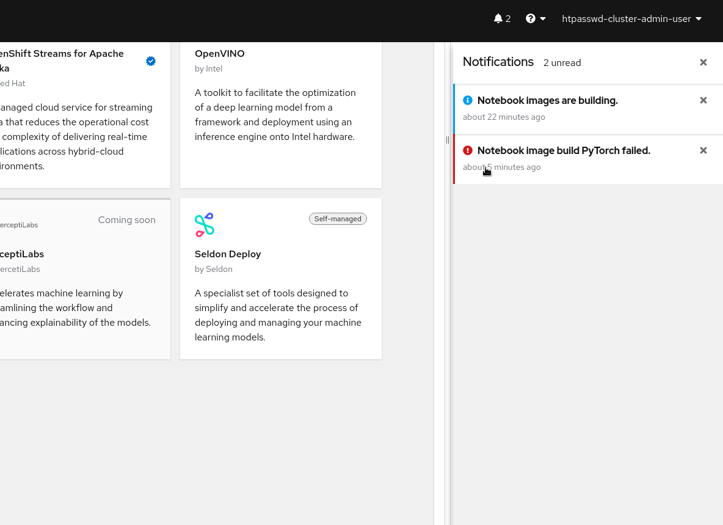This screenshot has height=525, width=723.
Task: Dismiss the 'Notebook images are building' notification
Action: tap(703, 100)
